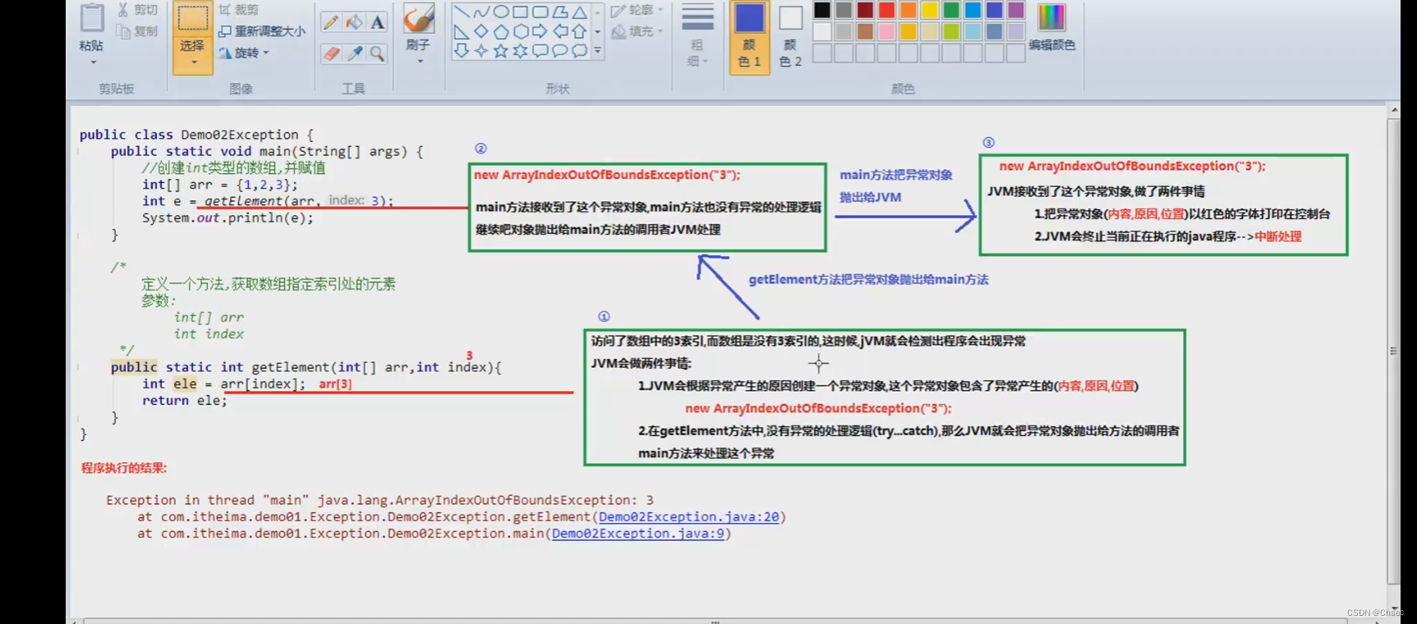1417x624 pixels.
Task: Choose the Rectangle shape
Action: tap(520, 11)
